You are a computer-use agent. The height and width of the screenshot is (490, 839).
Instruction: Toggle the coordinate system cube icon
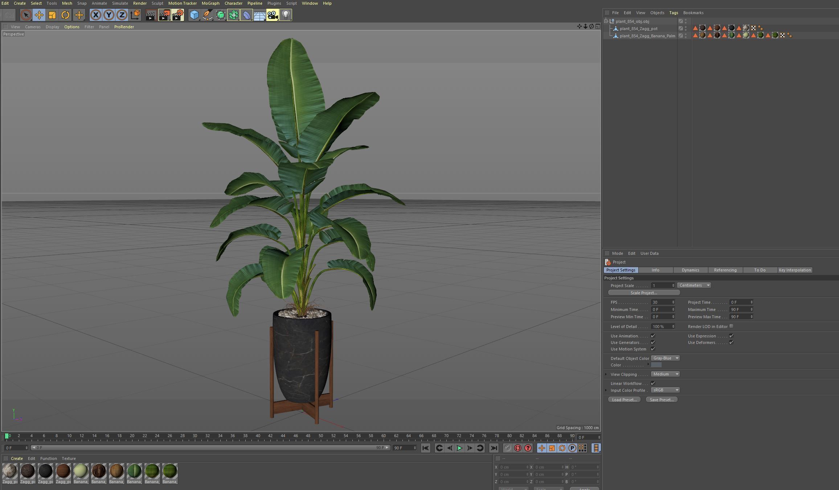135,15
